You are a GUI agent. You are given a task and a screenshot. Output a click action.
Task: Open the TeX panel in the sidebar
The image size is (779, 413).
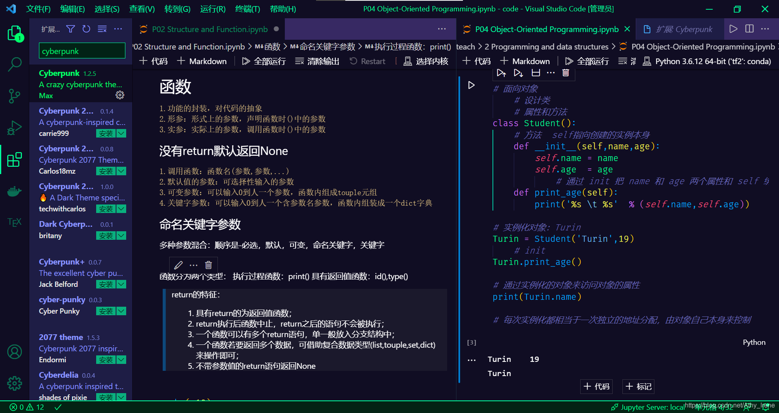click(15, 222)
